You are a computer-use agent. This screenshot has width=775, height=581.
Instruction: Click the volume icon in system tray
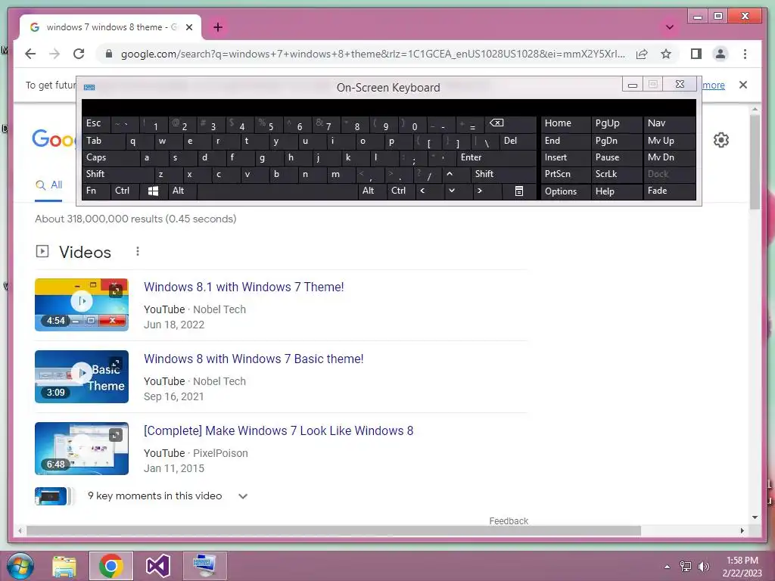(x=703, y=566)
